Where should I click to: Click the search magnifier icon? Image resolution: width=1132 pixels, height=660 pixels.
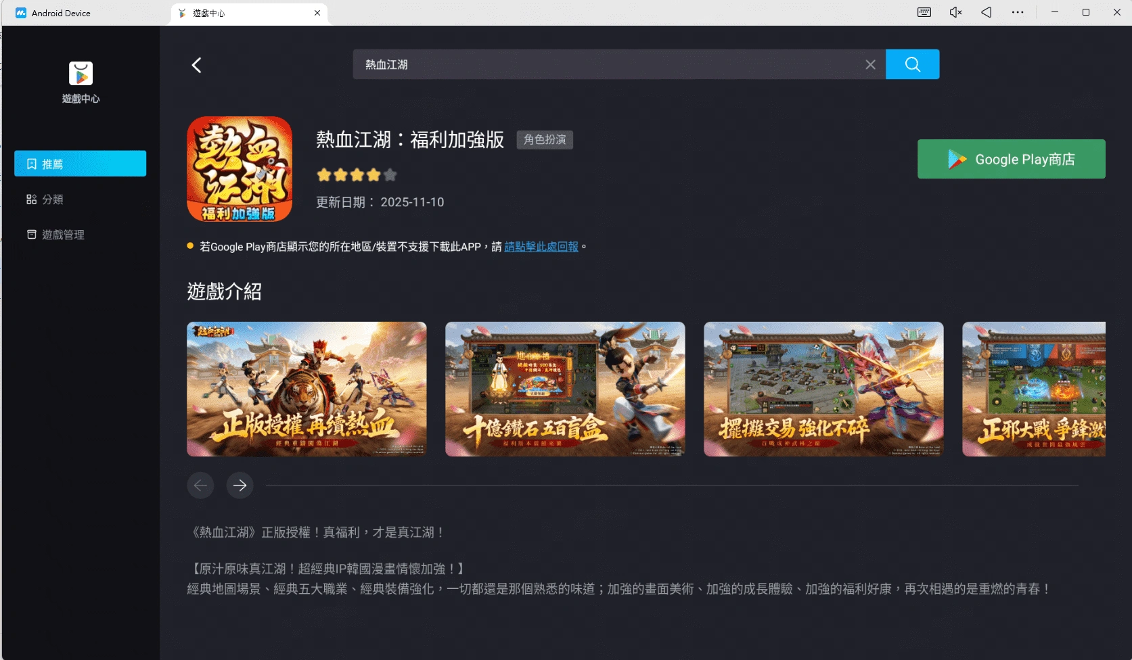coord(912,64)
